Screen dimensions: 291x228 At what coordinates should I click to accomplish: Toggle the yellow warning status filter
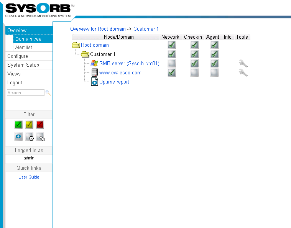29,125
